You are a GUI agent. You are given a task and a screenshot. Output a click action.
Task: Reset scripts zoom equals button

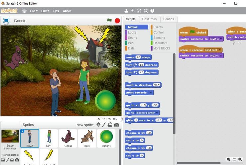click(x=234, y=159)
